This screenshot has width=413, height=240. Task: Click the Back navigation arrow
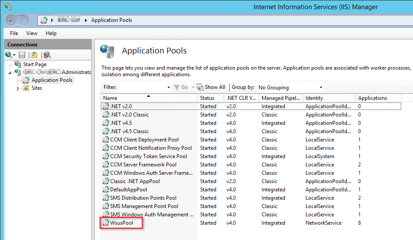(11, 20)
